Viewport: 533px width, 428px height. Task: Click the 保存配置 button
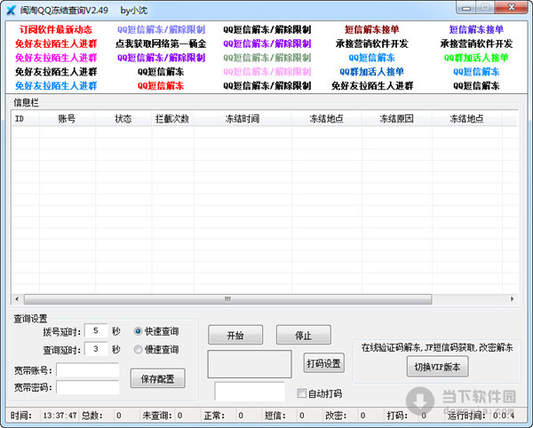158,378
